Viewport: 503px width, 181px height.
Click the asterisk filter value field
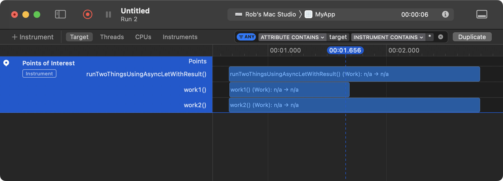(x=430, y=37)
